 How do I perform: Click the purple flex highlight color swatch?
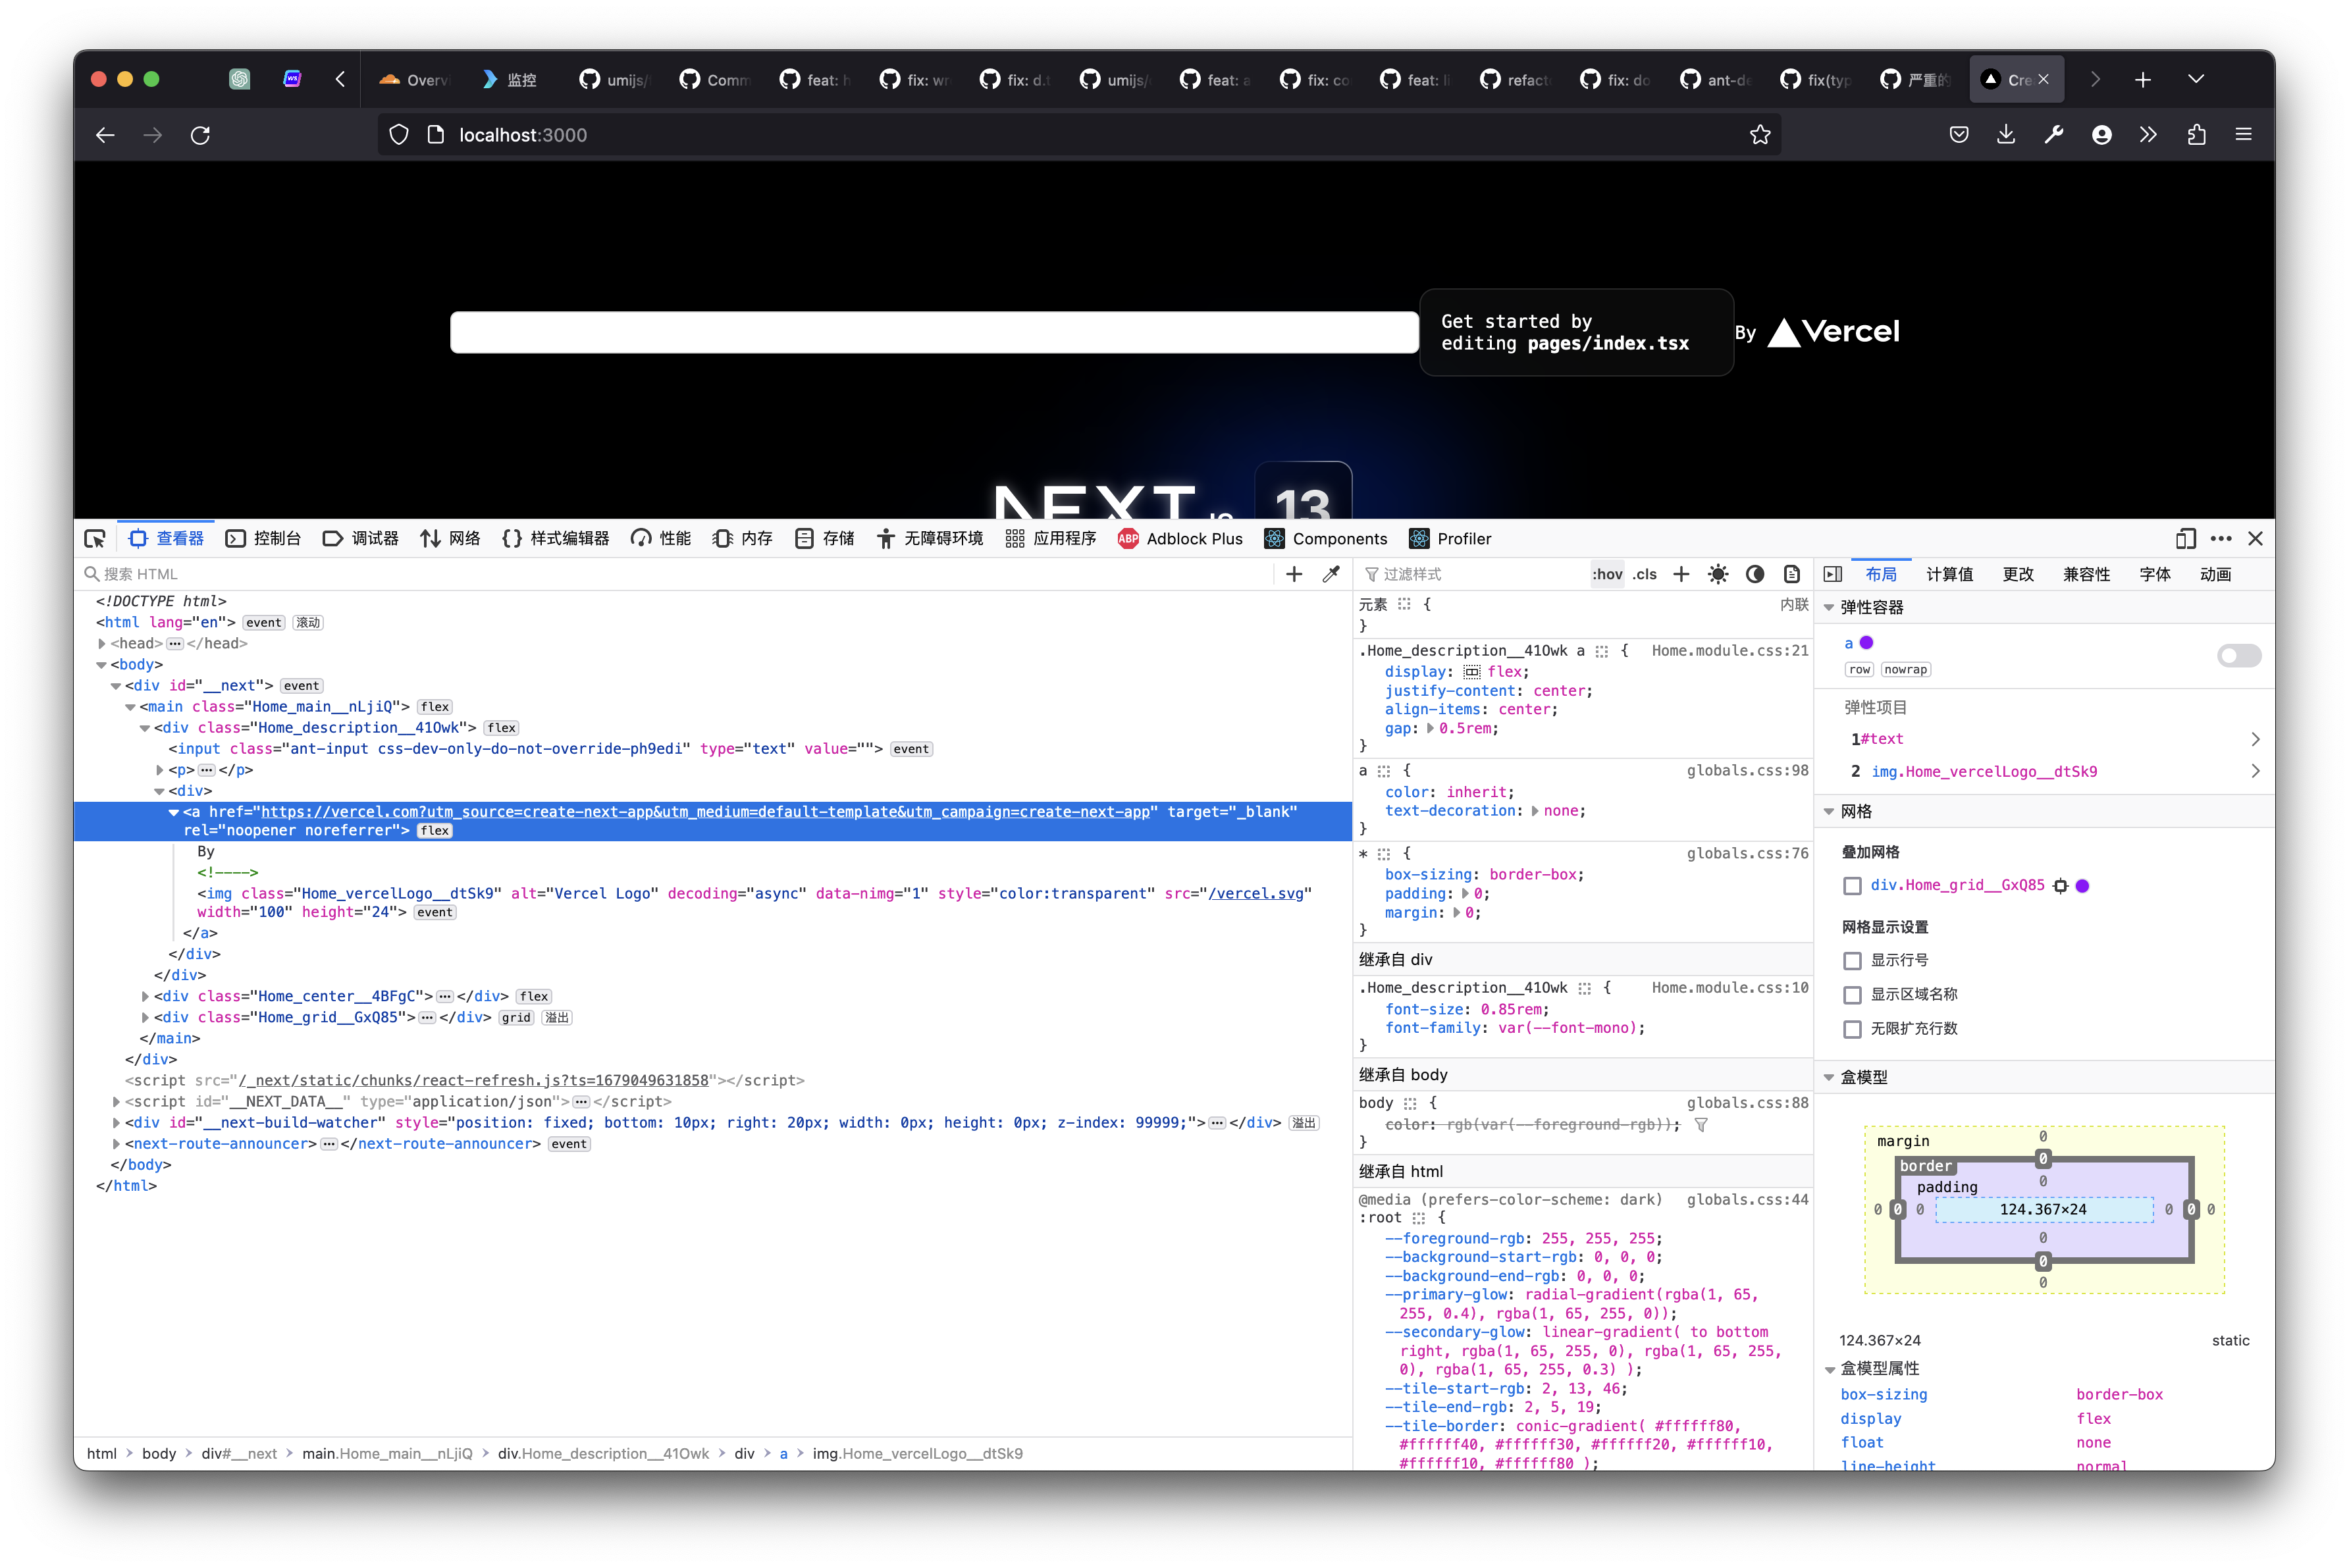coord(1866,643)
